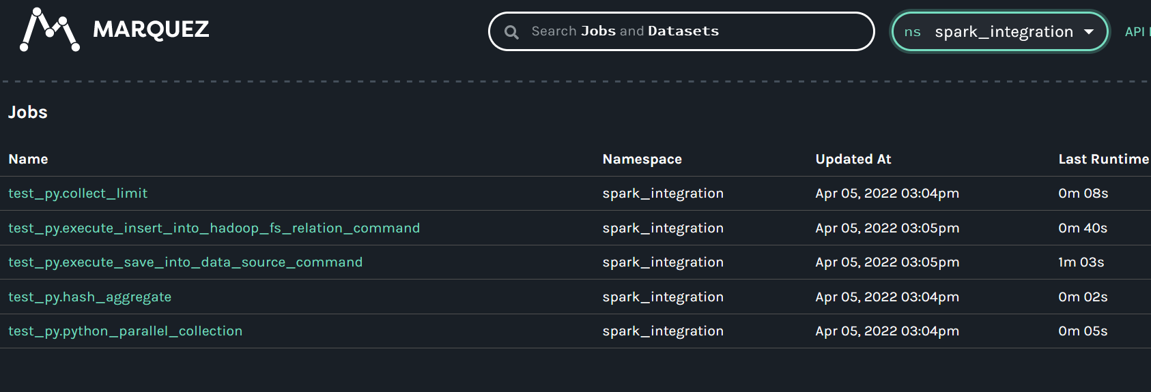Screen dimensions: 1151x392
Task: Click the 0m 40s runtime value
Action: coord(1083,228)
